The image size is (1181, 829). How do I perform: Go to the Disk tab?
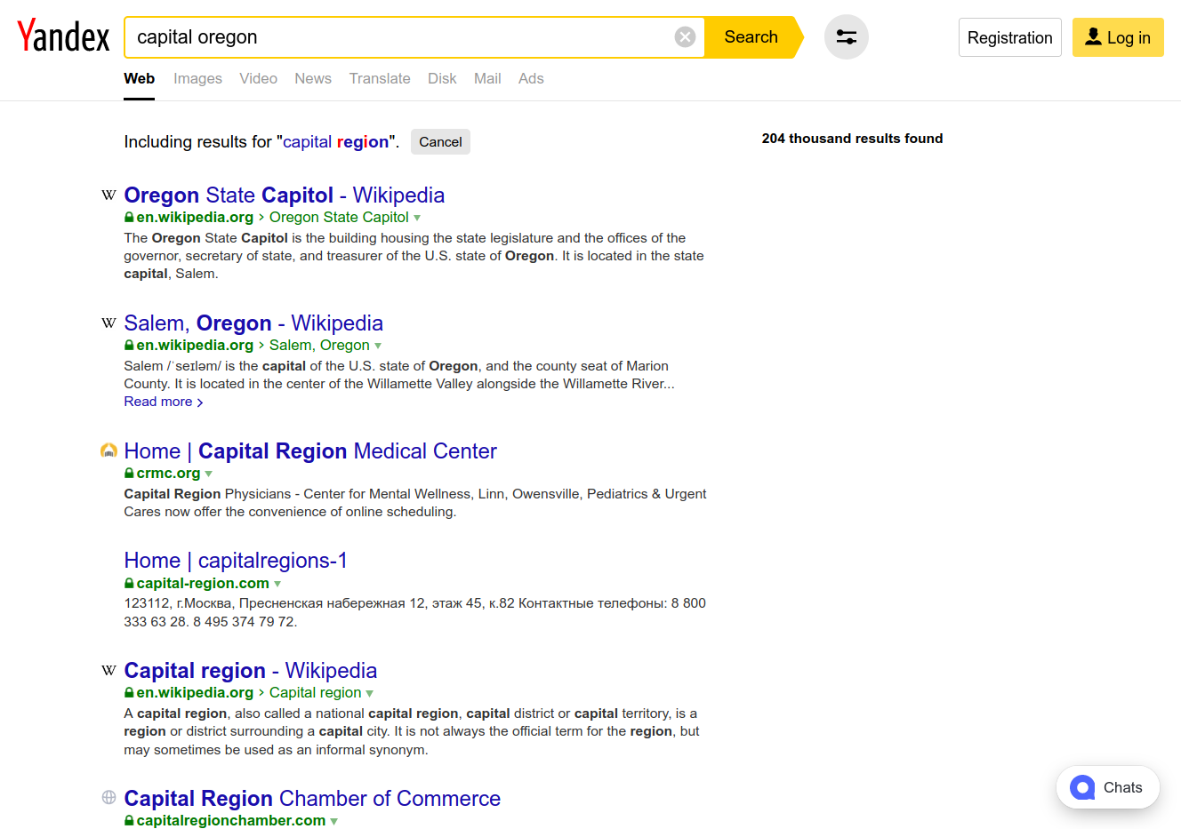click(442, 78)
